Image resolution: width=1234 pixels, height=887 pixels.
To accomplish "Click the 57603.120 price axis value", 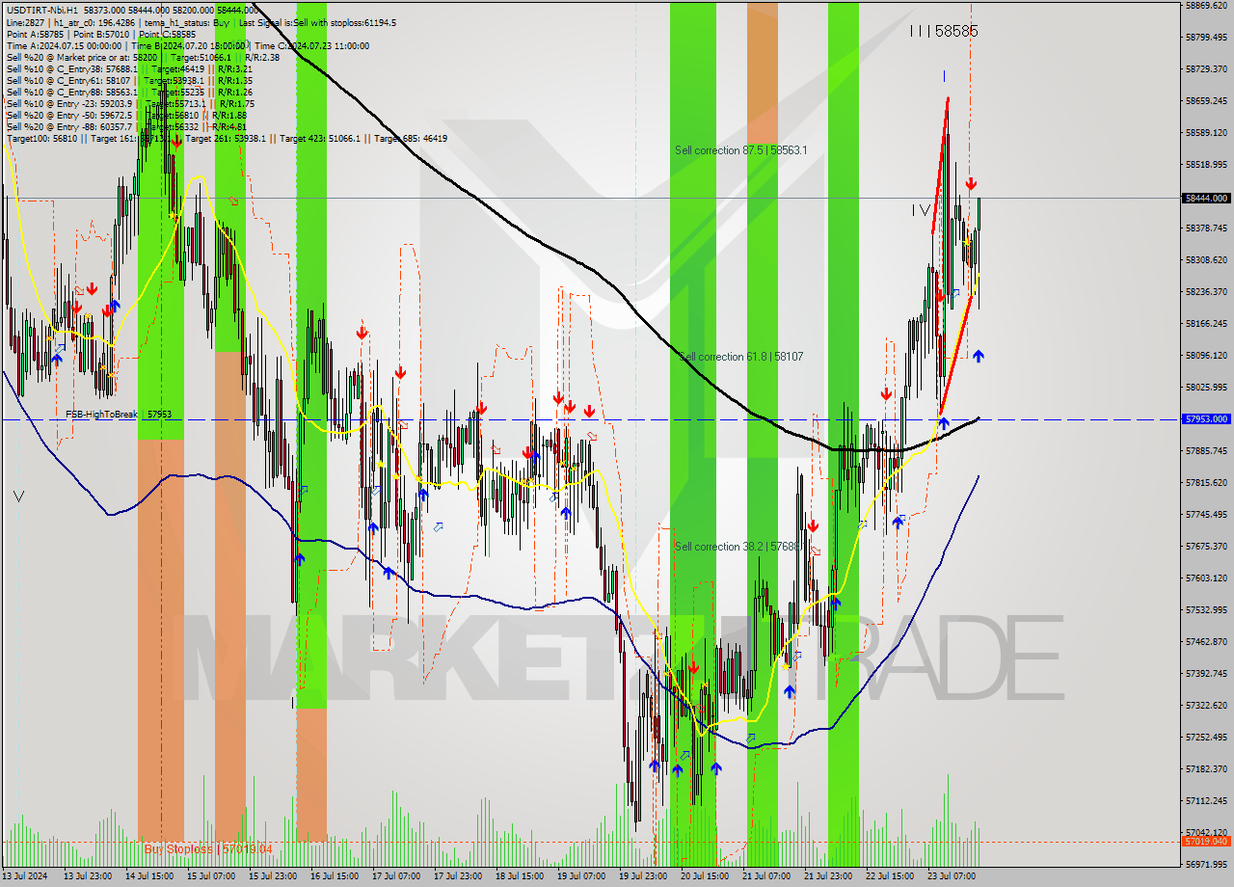I will point(1206,578).
